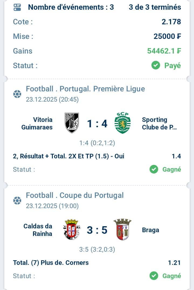Select the Sporting Clube de P... team name
Image resolution: width=194 pixels, height=290 pixels.
coord(159,123)
